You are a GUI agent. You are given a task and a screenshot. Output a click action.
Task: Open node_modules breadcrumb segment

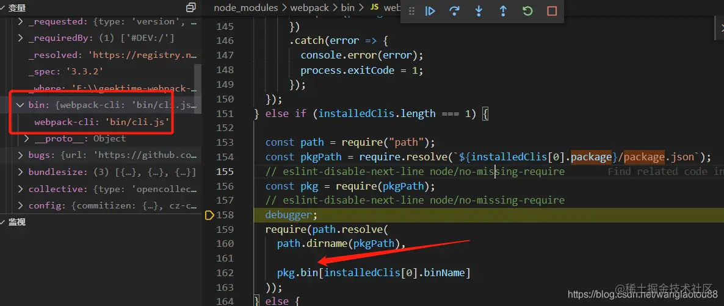point(246,8)
